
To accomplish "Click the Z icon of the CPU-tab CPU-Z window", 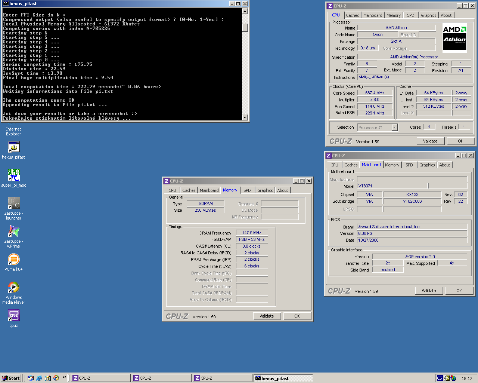I will tap(330, 6).
